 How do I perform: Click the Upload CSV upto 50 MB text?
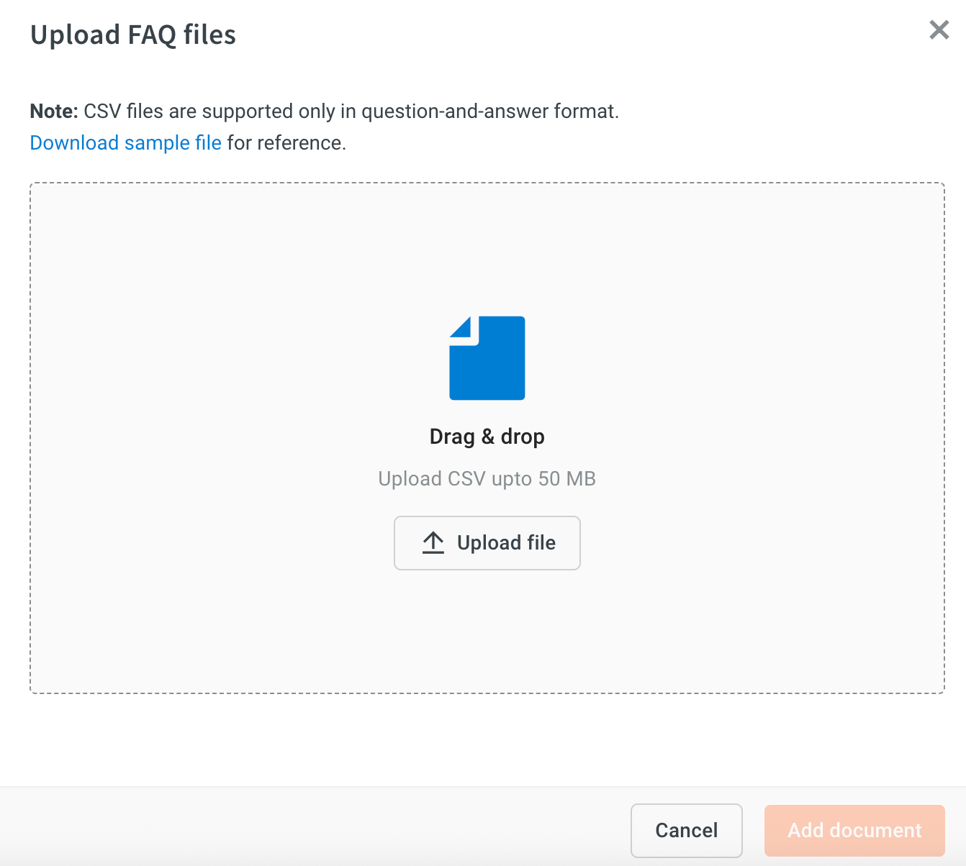tap(487, 479)
